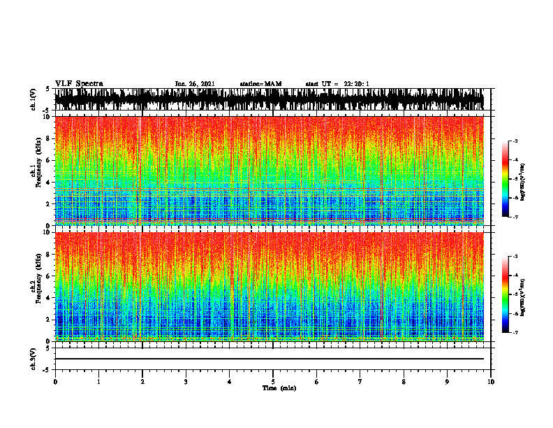This screenshot has width=553, height=428.
Task: Click the ch.2 PSD color bar
Action: [x=505, y=294]
